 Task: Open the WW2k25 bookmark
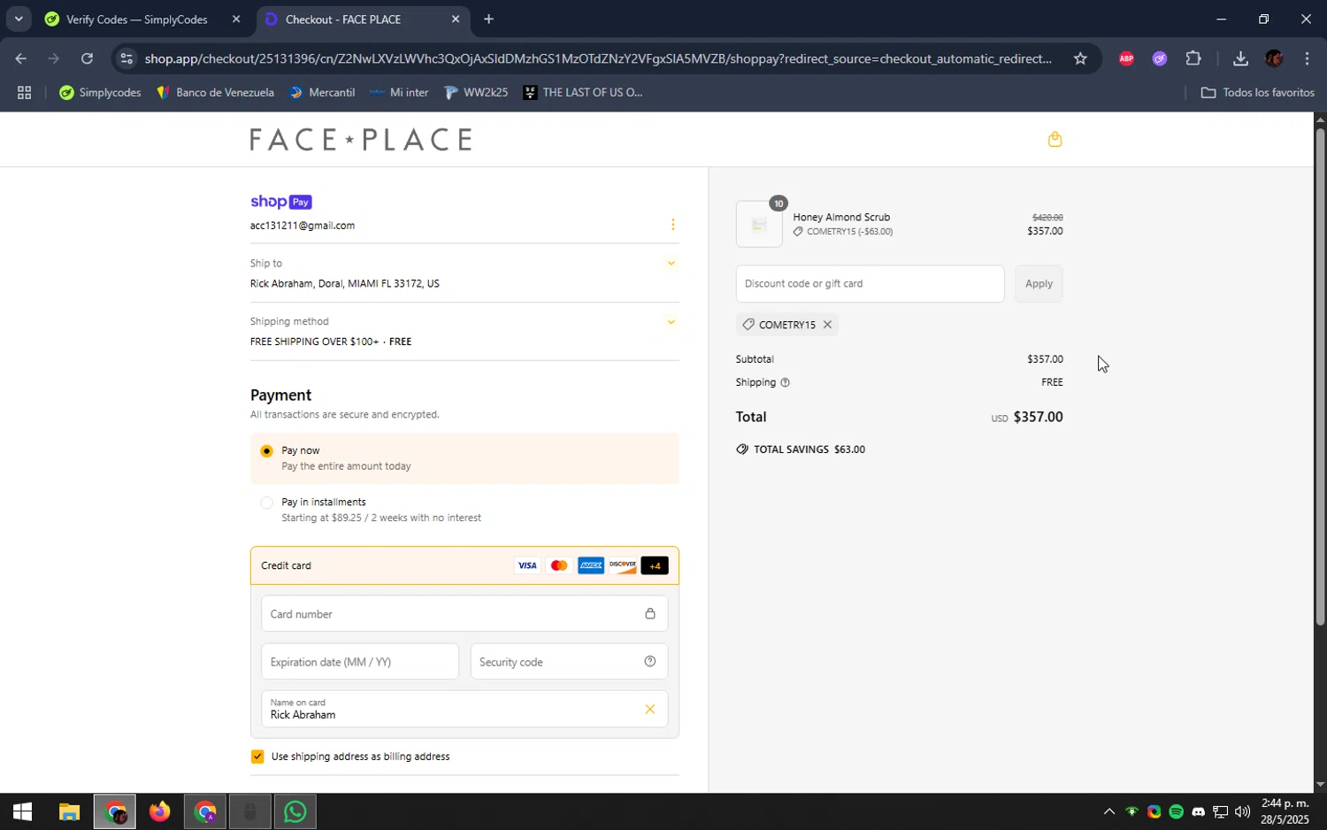pos(476,92)
